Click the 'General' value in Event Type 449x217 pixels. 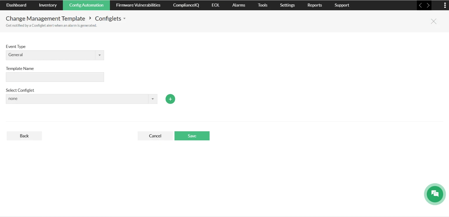click(16, 55)
